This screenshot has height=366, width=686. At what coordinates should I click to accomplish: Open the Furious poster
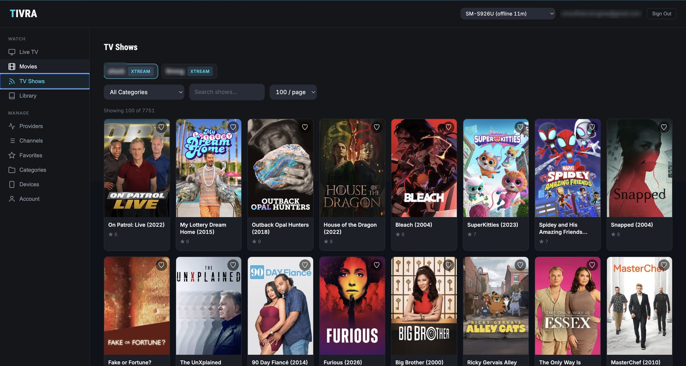352,306
